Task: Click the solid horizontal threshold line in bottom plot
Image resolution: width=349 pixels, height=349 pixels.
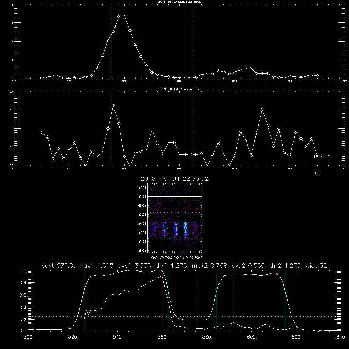Action: coord(184,301)
